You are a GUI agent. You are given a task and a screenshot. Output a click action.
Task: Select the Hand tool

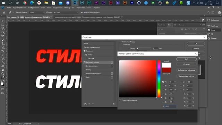[x=3, y=70]
